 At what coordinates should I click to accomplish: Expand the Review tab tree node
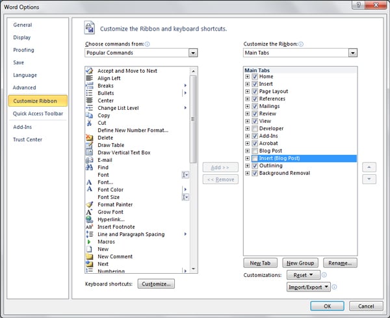(x=247, y=114)
